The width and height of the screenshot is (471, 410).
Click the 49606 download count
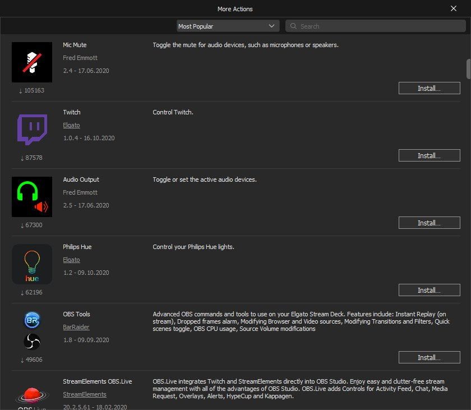[31, 360]
